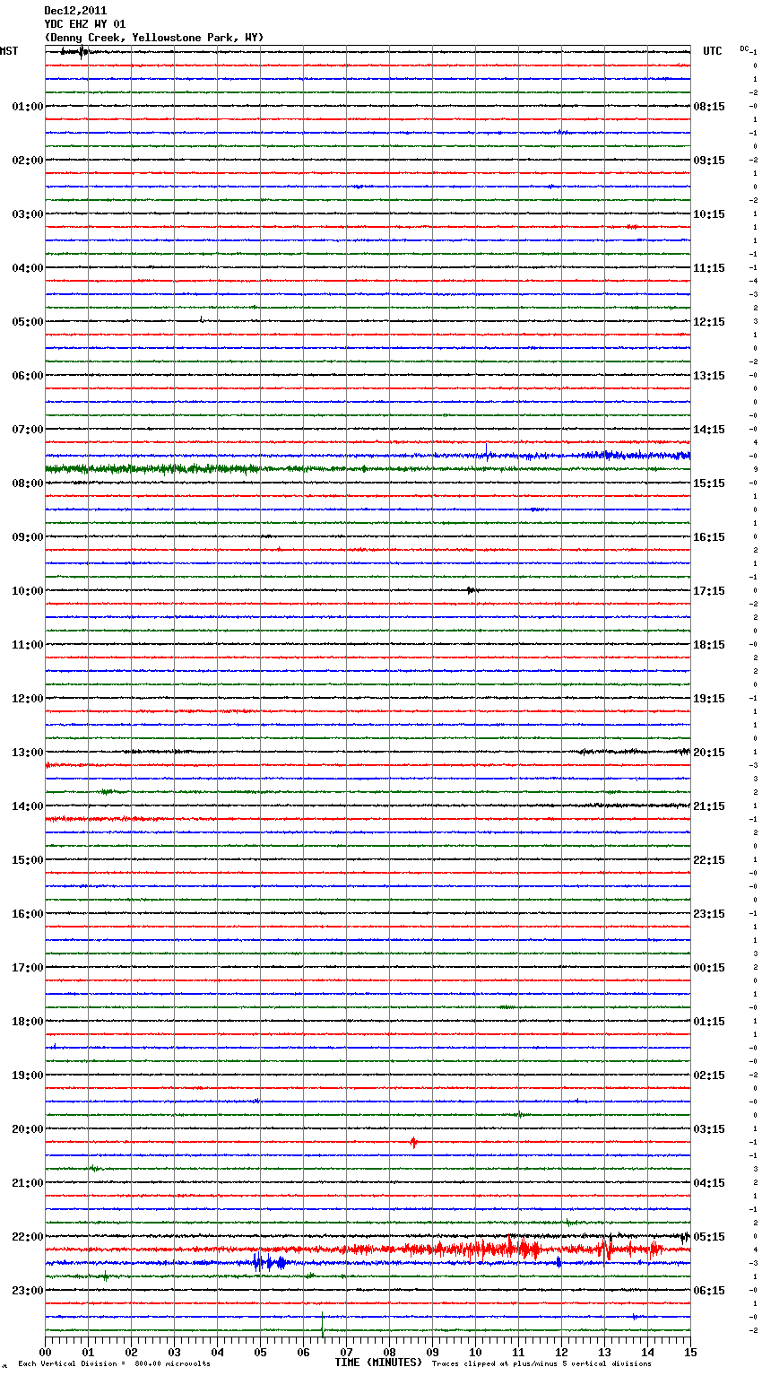762x1376 pixels.
Task: Click the date label Dec12,2011
Action: point(75,11)
